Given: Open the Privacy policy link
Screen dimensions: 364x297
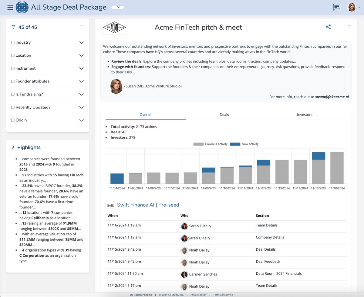Looking at the screenshot, I should [x=198, y=295].
